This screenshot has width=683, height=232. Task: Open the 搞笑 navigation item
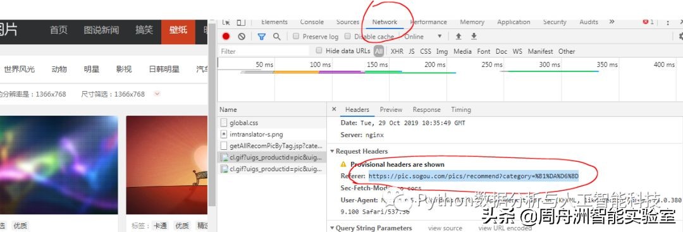144,30
